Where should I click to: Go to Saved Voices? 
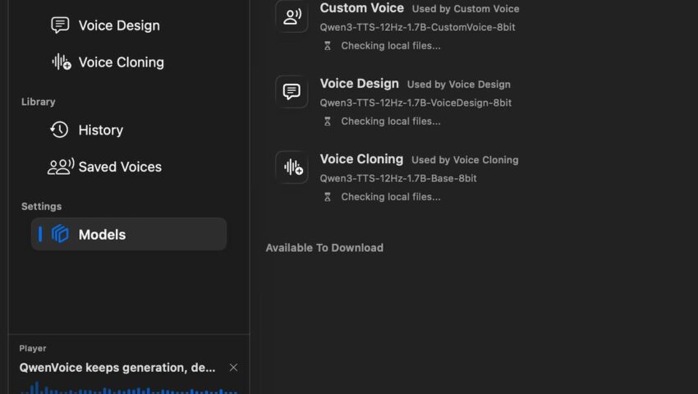[x=119, y=167]
